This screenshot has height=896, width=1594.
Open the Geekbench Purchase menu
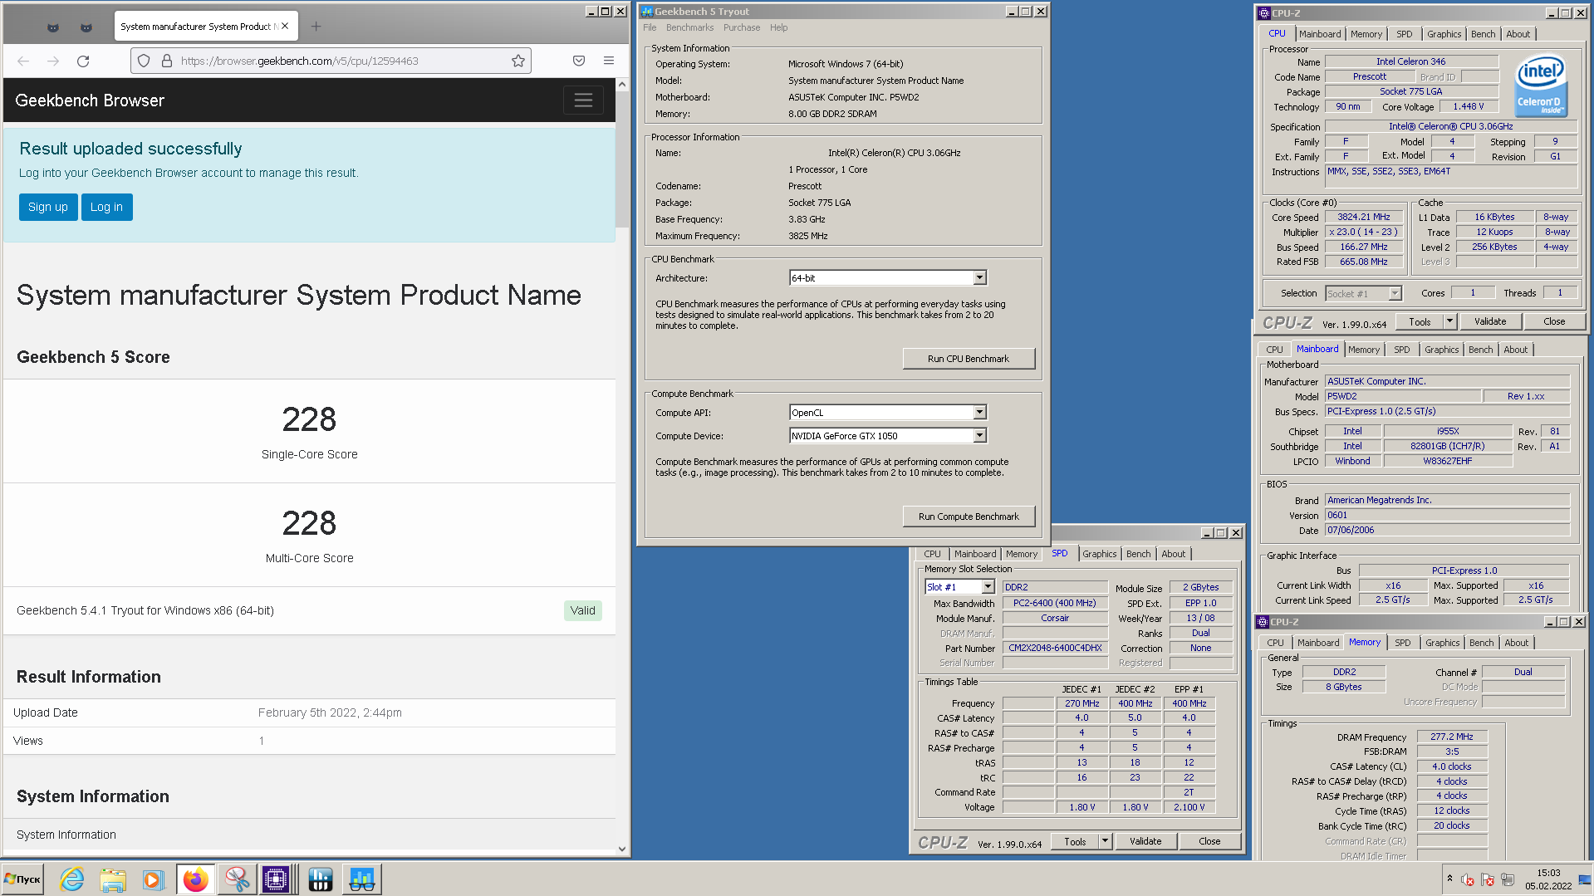(742, 27)
